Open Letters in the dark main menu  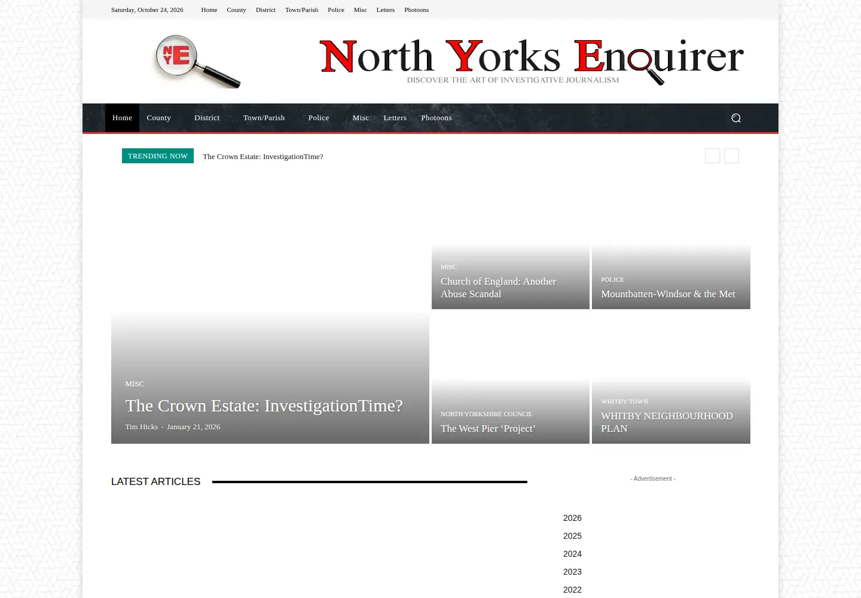point(395,118)
